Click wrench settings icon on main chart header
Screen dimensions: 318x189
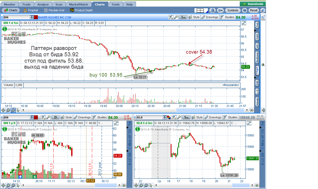tap(176, 17)
